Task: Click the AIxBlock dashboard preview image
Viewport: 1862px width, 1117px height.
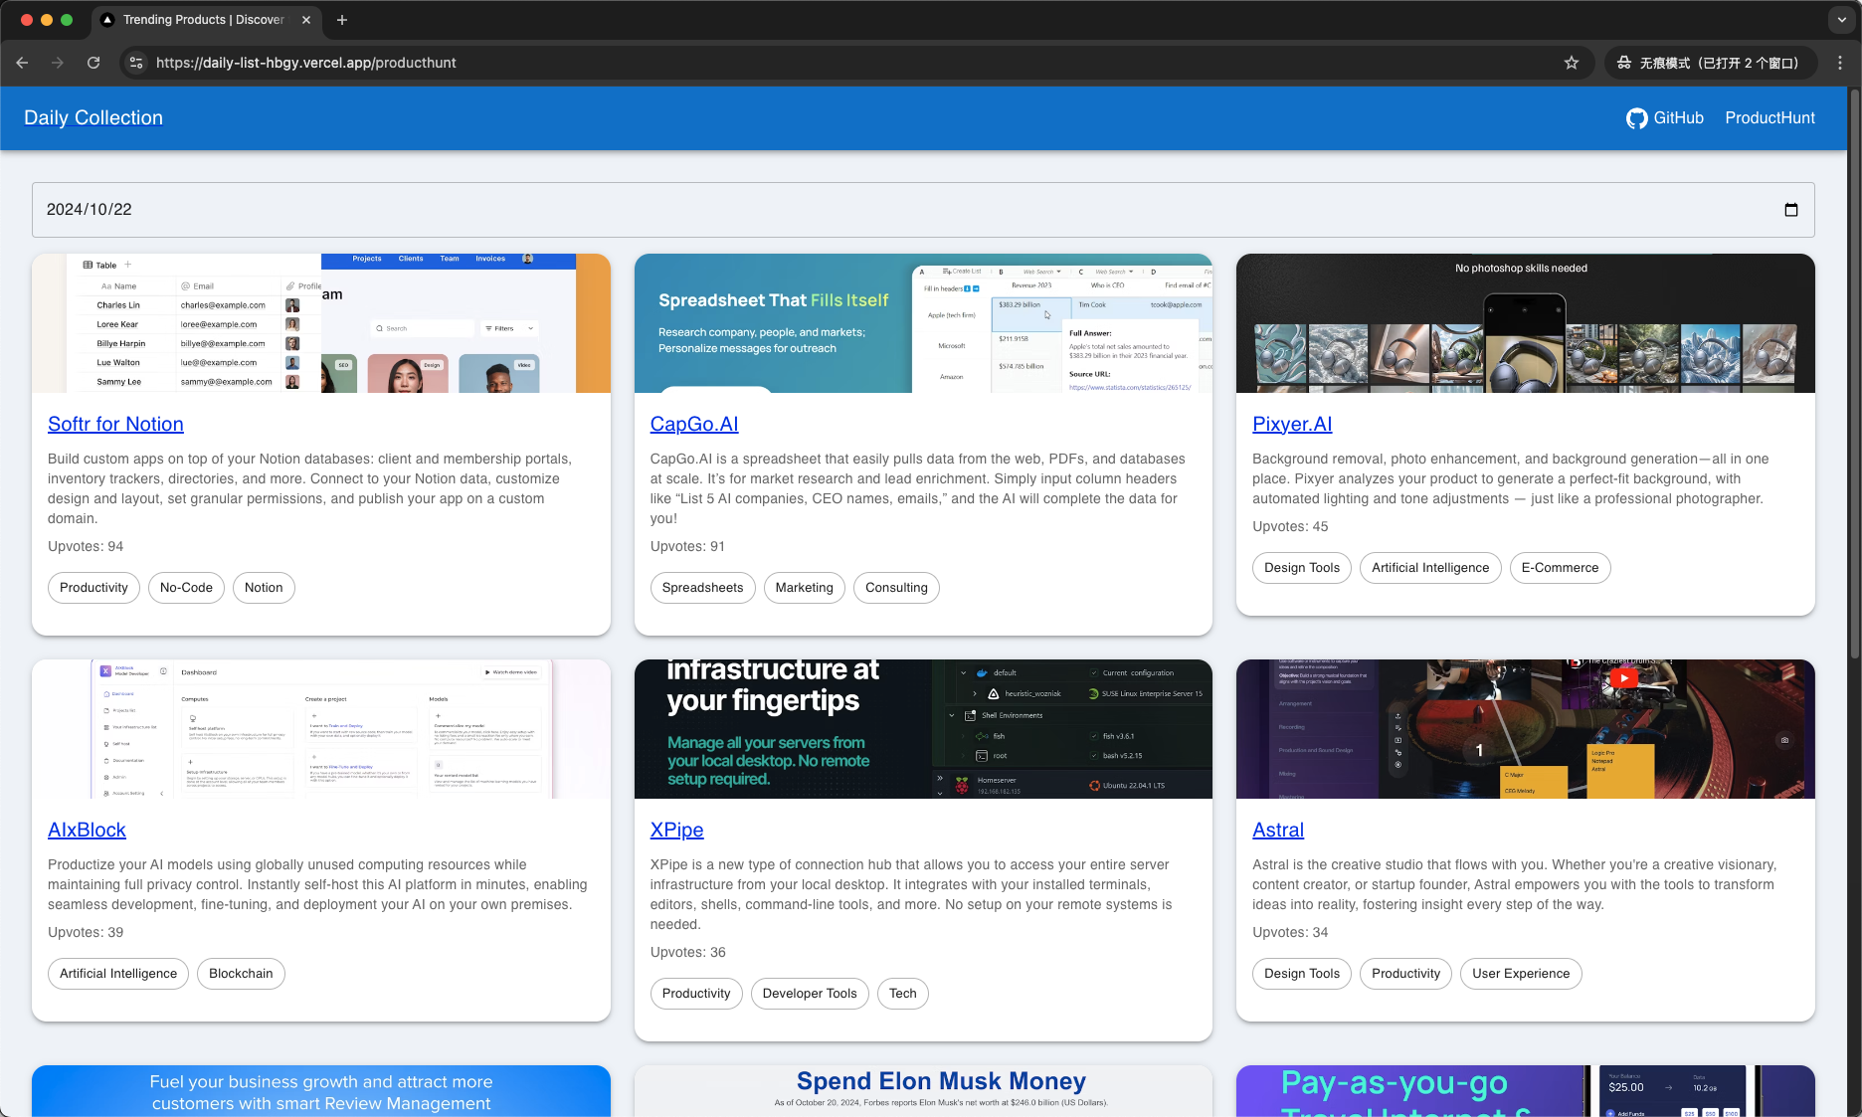Action: 321,729
